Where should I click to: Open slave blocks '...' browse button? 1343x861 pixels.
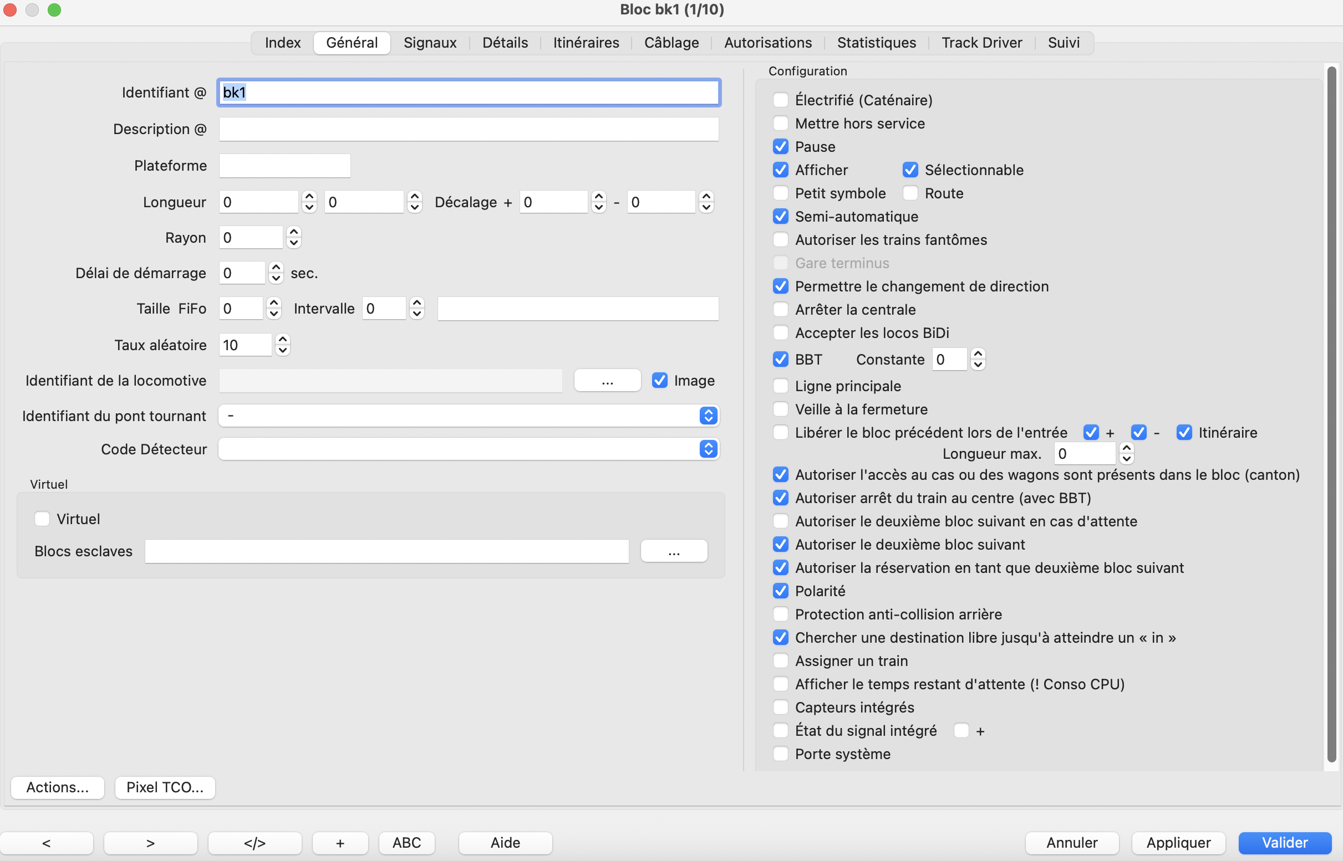[674, 551]
